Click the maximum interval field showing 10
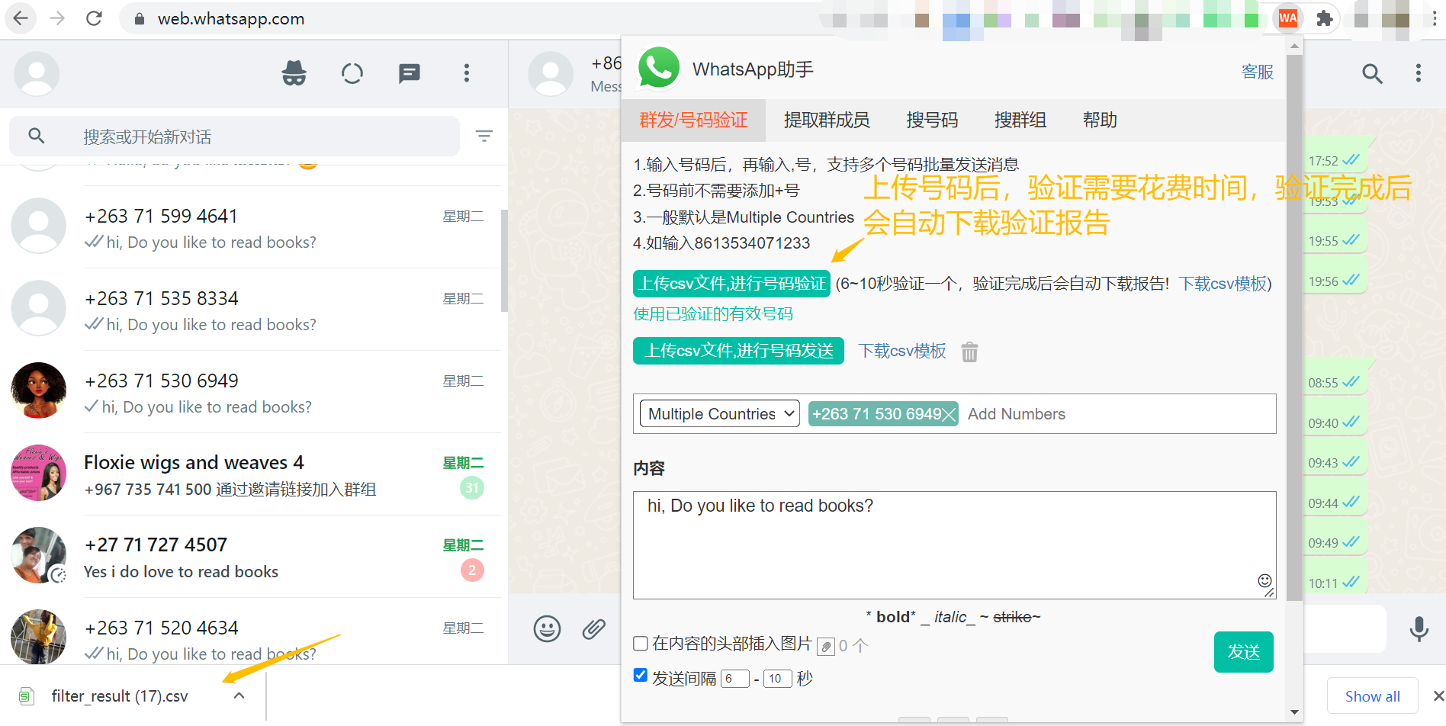 pyautogui.click(x=776, y=679)
